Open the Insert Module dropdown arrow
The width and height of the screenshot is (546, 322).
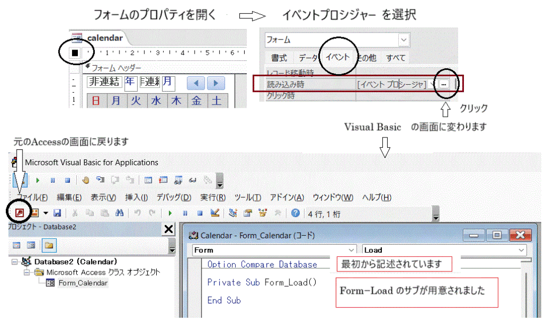click(x=46, y=213)
